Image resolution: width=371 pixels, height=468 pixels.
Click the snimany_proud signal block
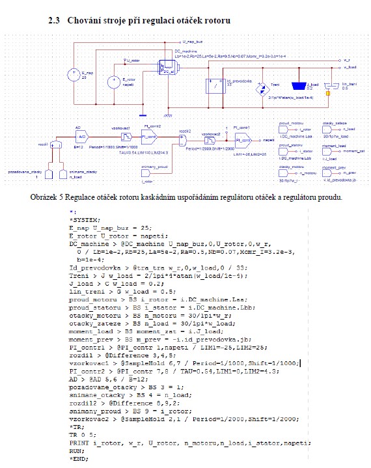pyautogui.click(x=145, y=172)
